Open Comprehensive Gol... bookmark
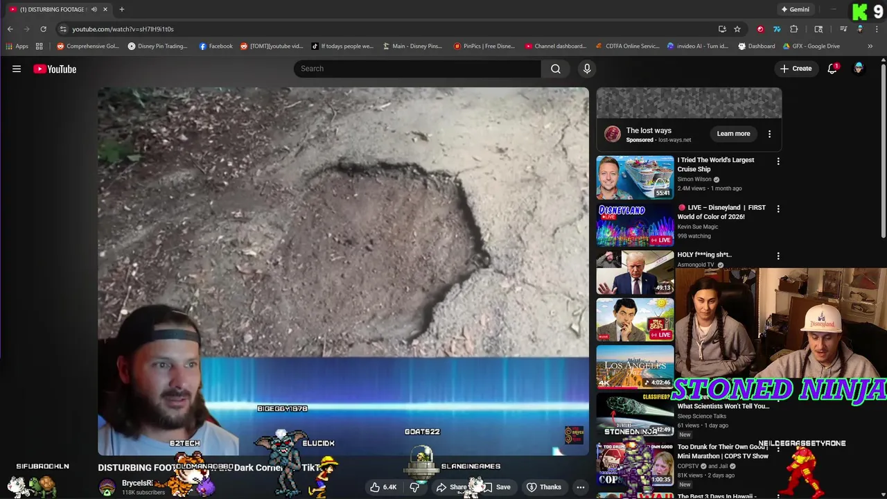 pos(88,46)
